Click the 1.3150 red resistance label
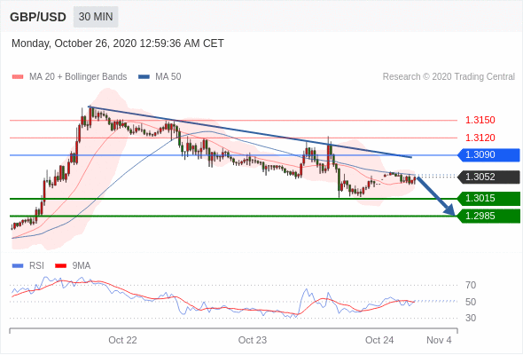Image resolution: width=523 pixels, height=355 pixels. click(480, 120)
